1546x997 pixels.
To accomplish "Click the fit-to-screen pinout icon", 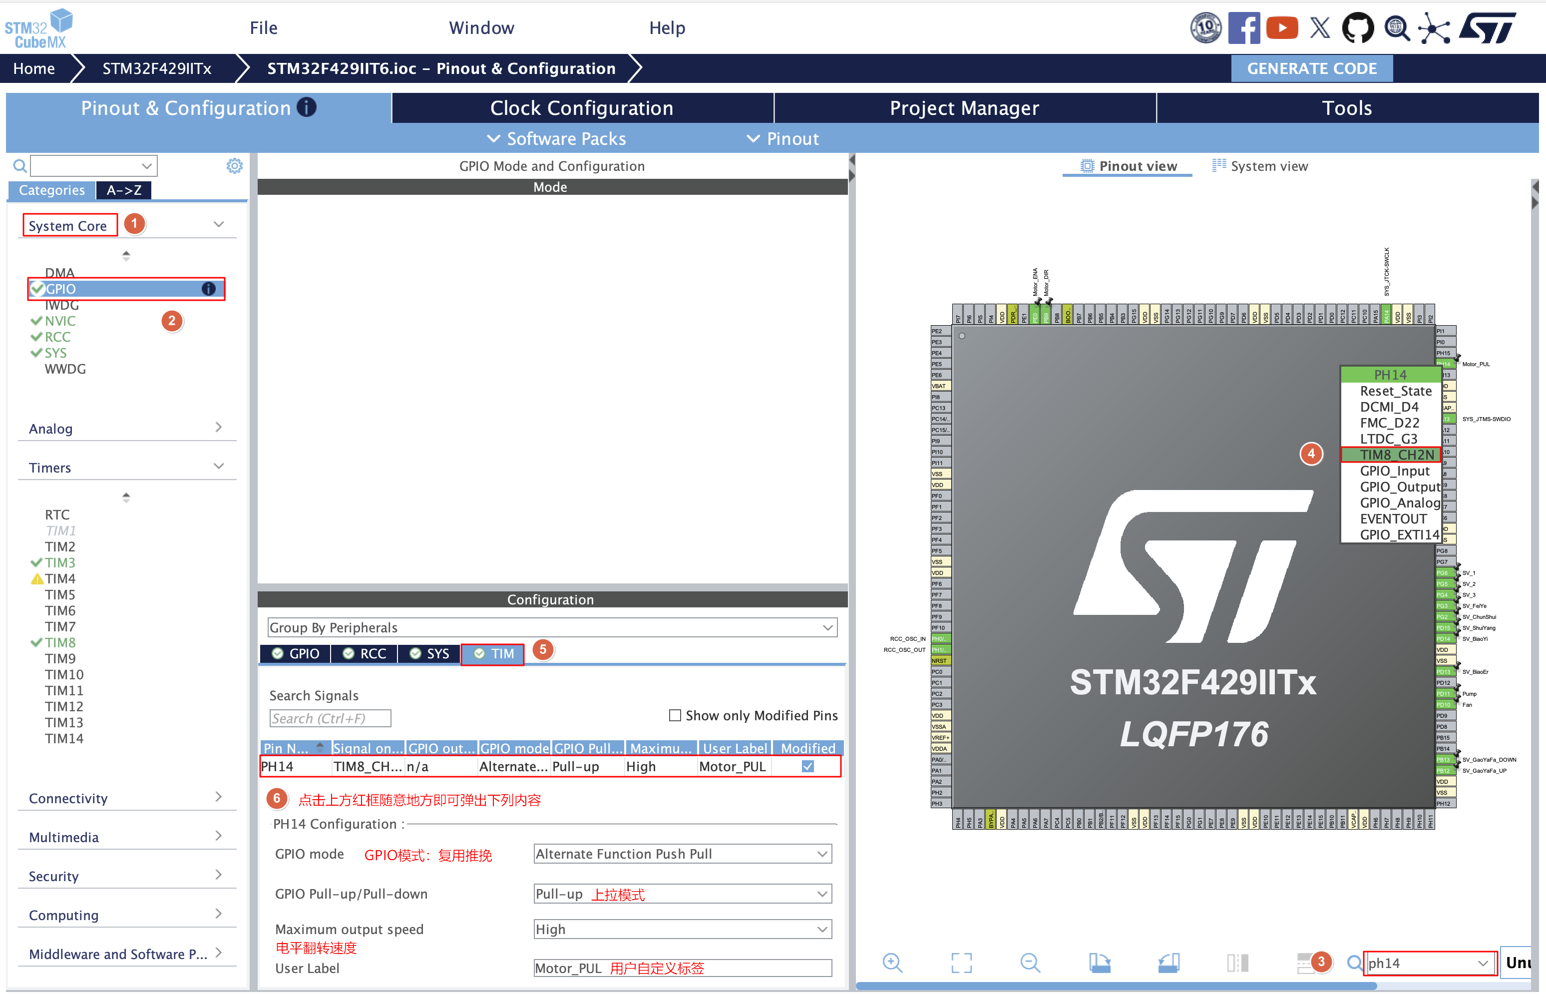I will tap(961, 963).
